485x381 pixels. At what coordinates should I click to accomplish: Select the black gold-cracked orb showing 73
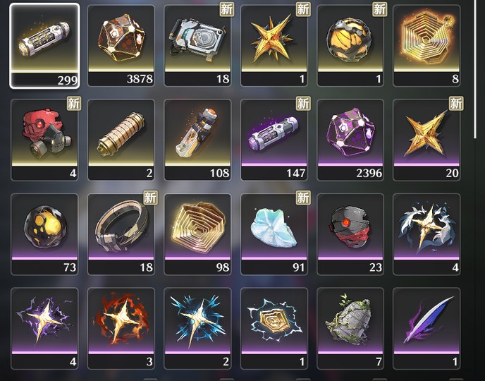point(44,234)
